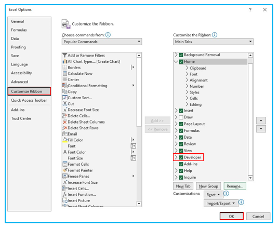Click the Cancel button
The width and height of the screenshot is (279, 229).
point(258,216)
